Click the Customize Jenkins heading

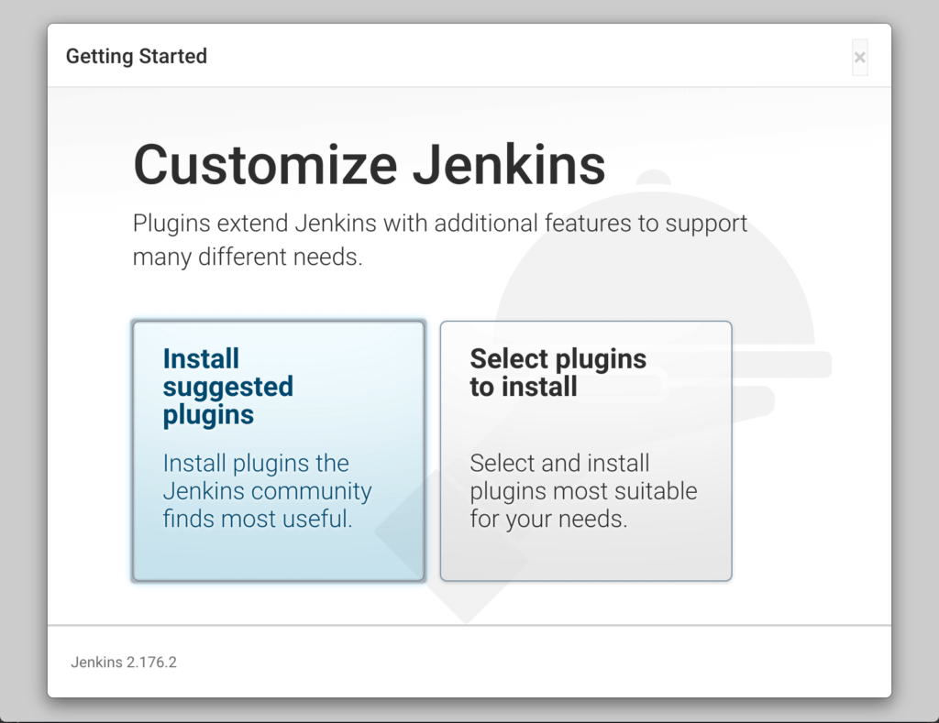pyautogui.click(x=369, y=165)
